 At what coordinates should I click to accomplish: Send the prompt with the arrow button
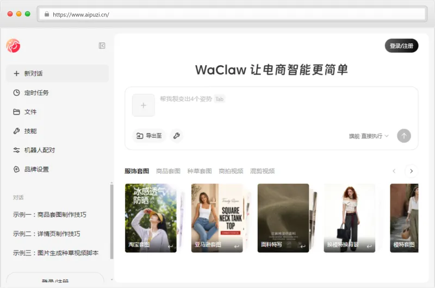pos(404,136)
